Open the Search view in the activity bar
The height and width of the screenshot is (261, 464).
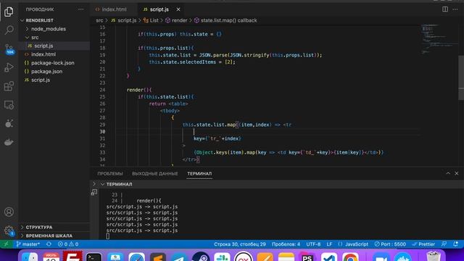click(x=9, y=30)
